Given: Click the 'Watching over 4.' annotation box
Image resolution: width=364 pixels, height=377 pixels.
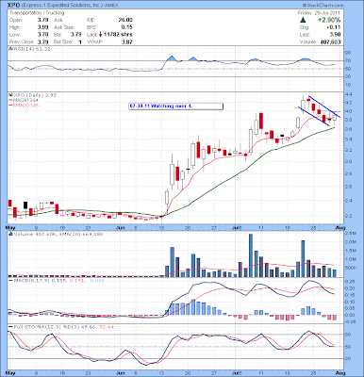Looking at the screenshot, I should coord(176,107).
